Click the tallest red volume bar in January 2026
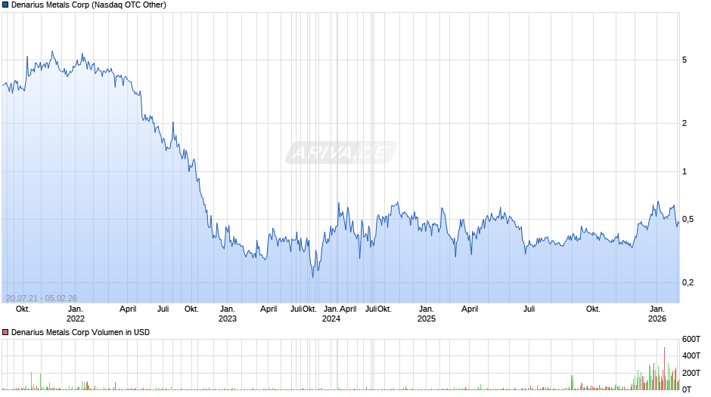Viewport: 711px width, 397px height. 665,368
